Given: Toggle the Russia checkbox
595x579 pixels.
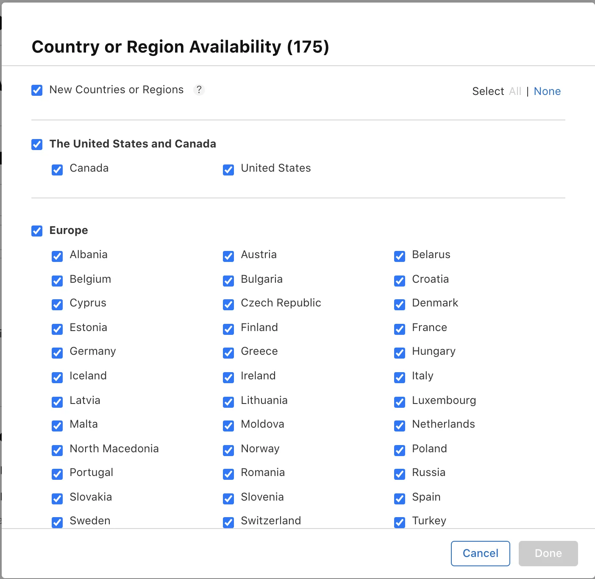Looking at the screenshot, I should pyautogui.click(x=400, y=474).
